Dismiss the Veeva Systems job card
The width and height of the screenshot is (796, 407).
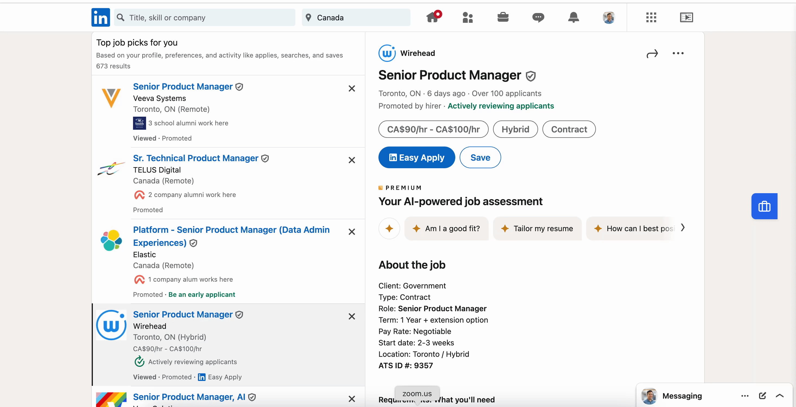(x=351, y=89)
